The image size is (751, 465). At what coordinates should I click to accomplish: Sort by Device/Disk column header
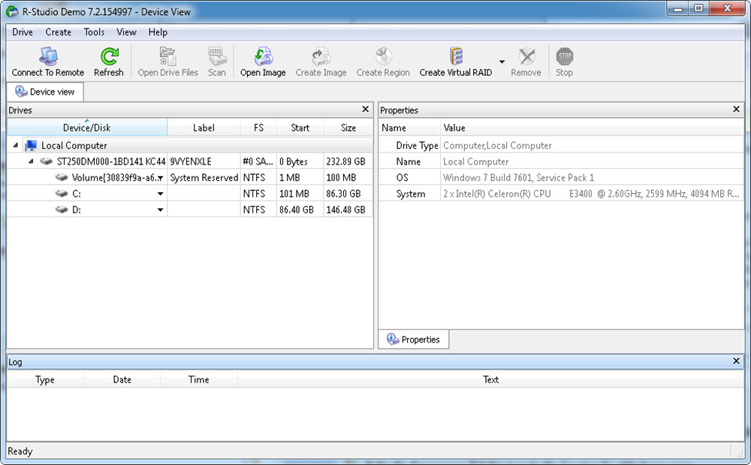pyautogui.click(x=87, y=128)
